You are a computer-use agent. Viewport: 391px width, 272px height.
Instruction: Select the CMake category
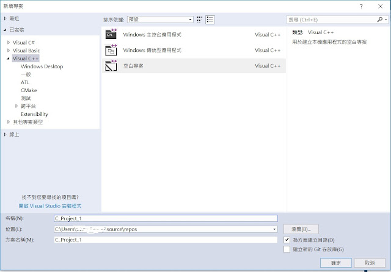click(x=29, y=90)
